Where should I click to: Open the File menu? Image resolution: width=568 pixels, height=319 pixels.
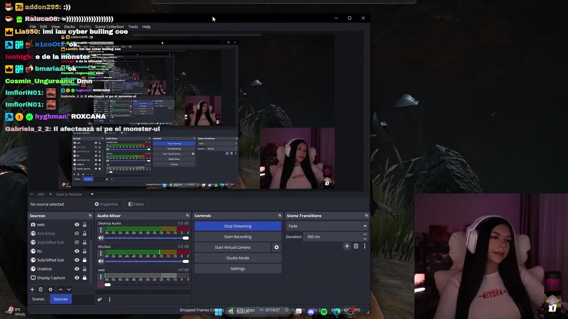33,27
